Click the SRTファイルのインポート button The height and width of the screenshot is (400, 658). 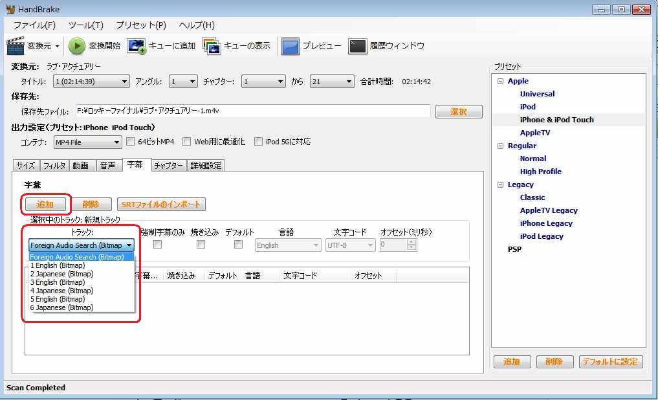[x=161, y=205]
